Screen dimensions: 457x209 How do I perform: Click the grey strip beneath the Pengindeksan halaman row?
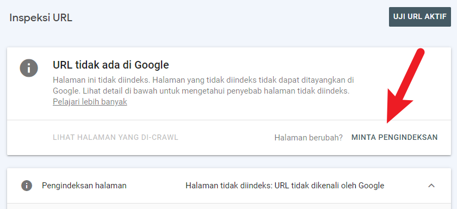pos(229,206)
